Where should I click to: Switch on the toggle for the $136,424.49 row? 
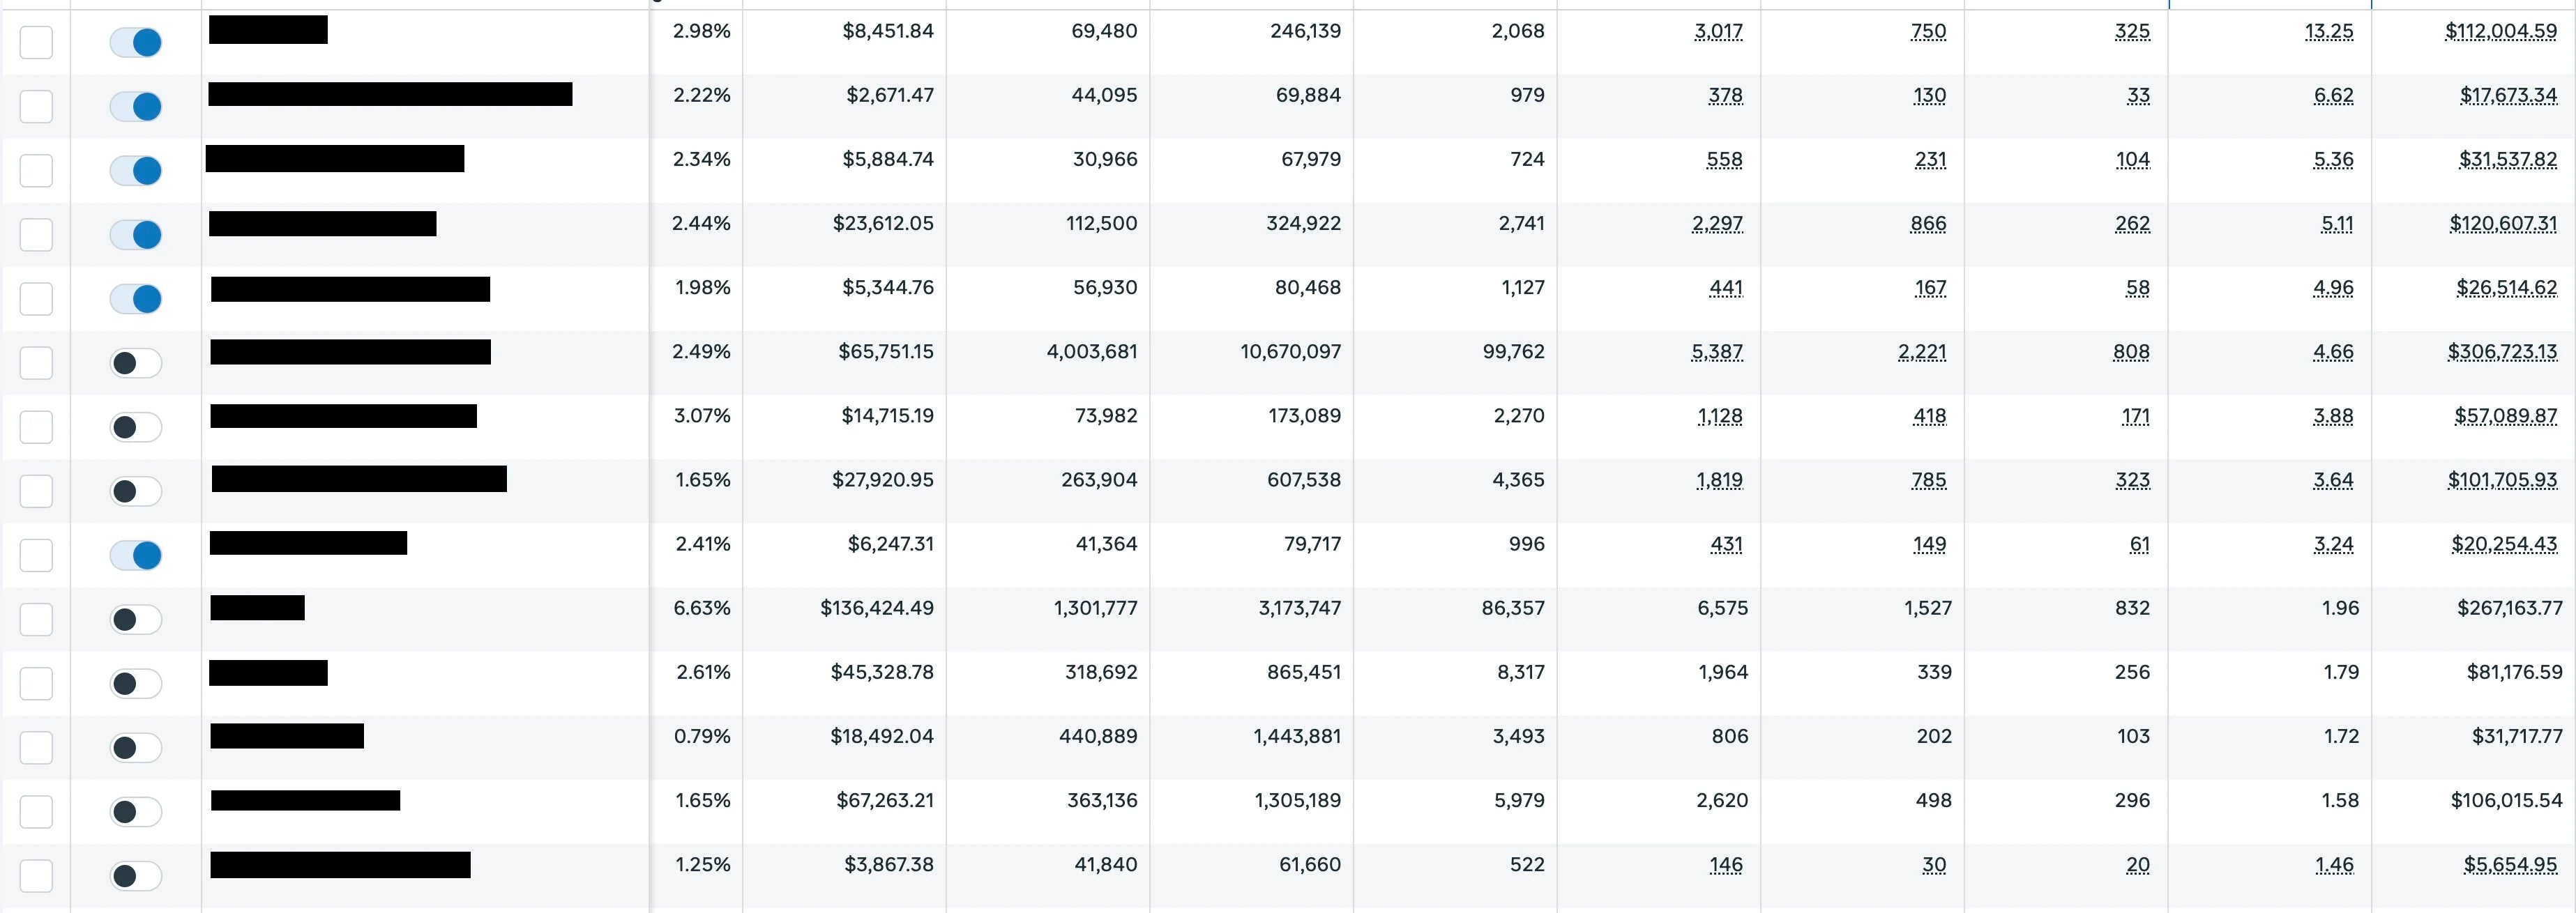tap(136, 620)
